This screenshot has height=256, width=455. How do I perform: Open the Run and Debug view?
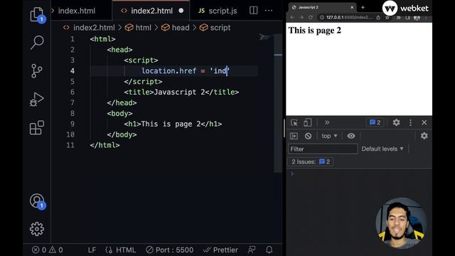[x=37, y=100]
